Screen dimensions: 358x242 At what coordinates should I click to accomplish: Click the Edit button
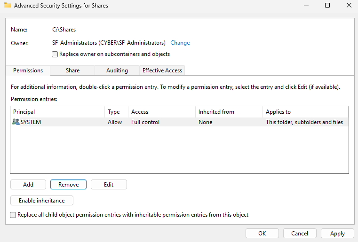coord(109,185)
